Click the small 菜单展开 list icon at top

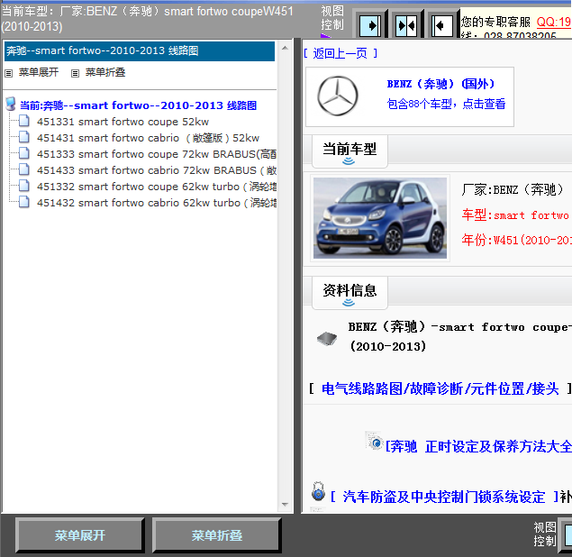pyautogui.click(x=9, y=73)
